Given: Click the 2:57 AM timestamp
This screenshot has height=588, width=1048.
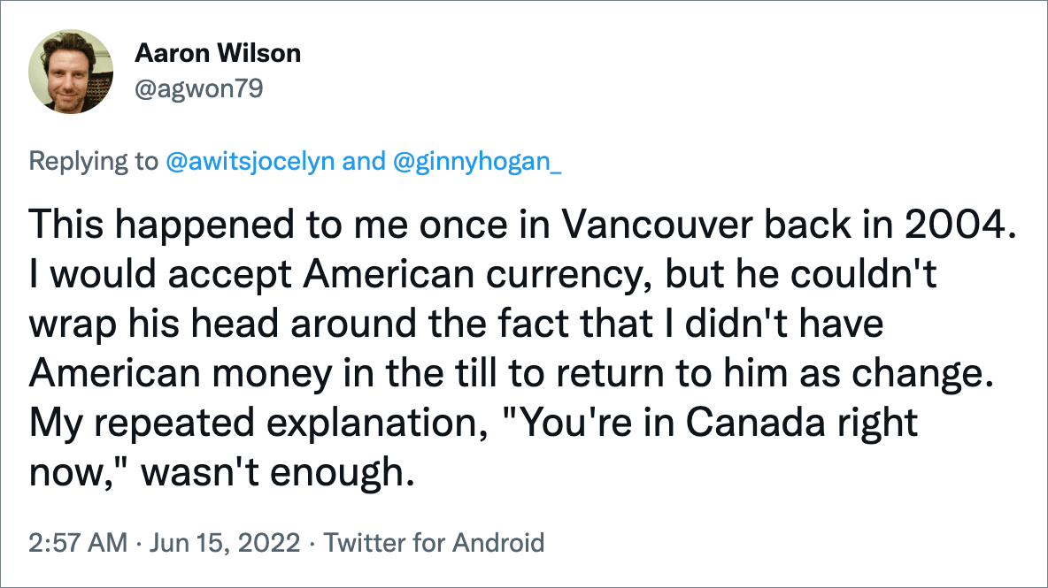Looking at the screenshot, I should point(78,543).
